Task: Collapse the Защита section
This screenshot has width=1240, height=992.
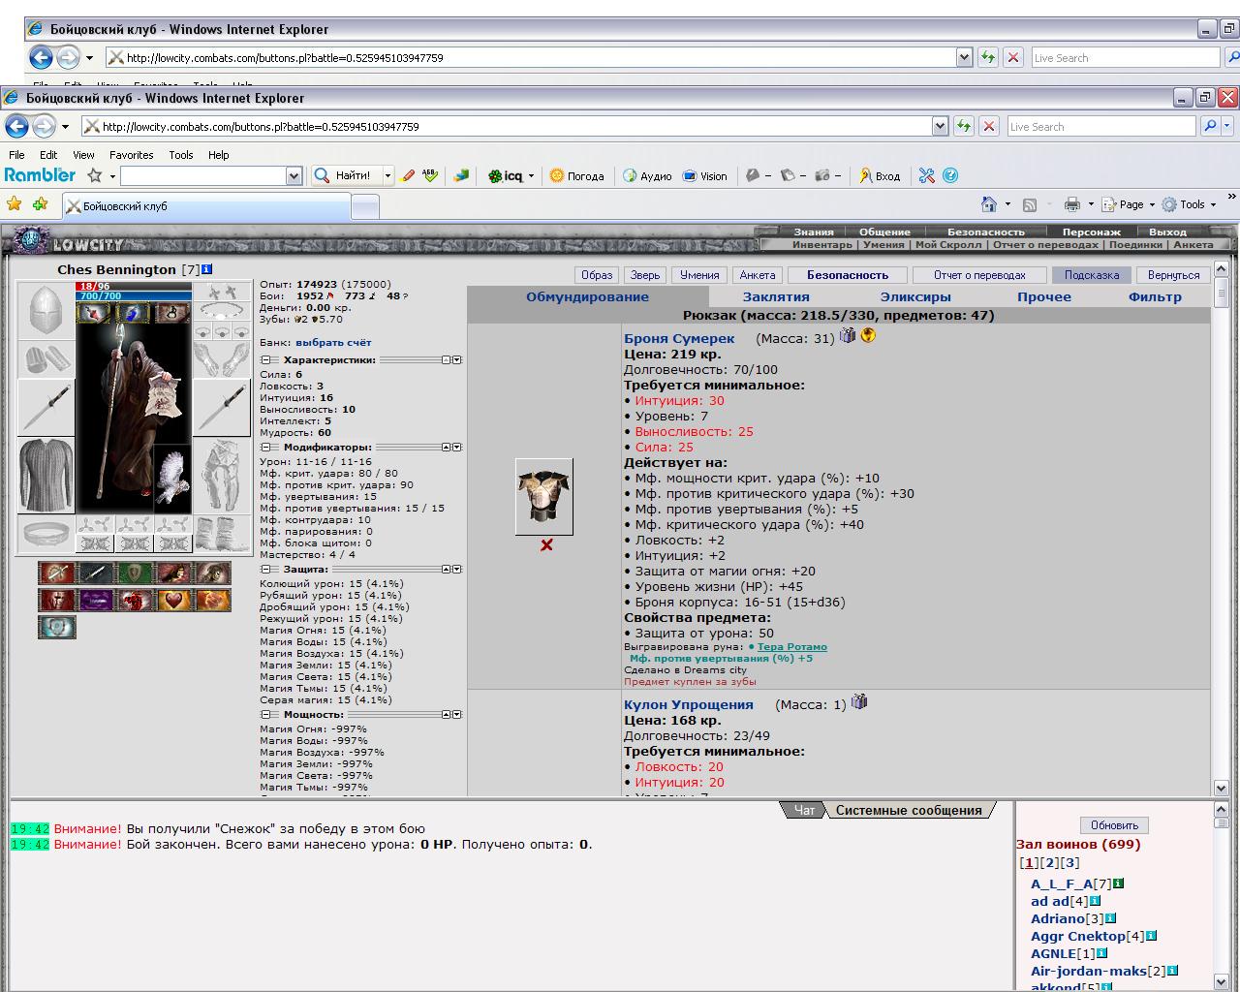Action: (x=265, y=570)
